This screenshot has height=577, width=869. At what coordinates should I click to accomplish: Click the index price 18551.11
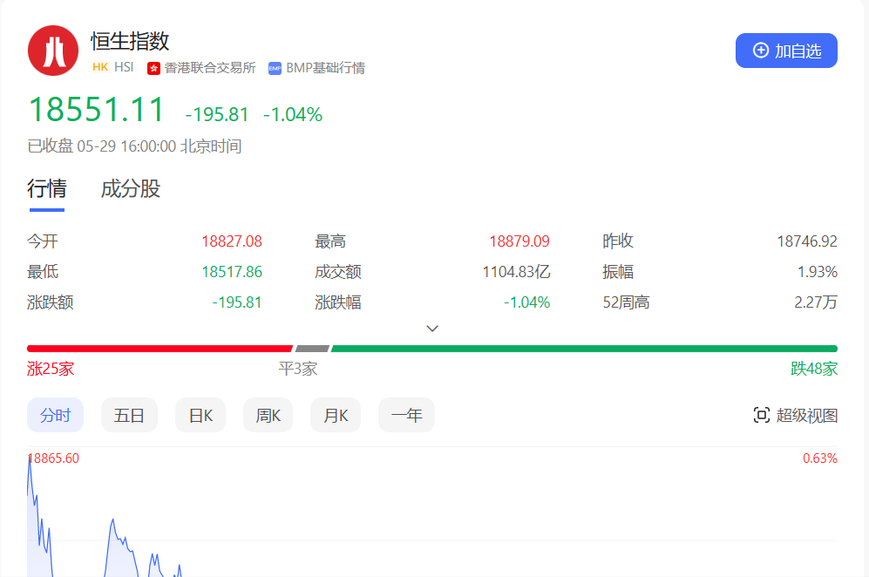97,109
